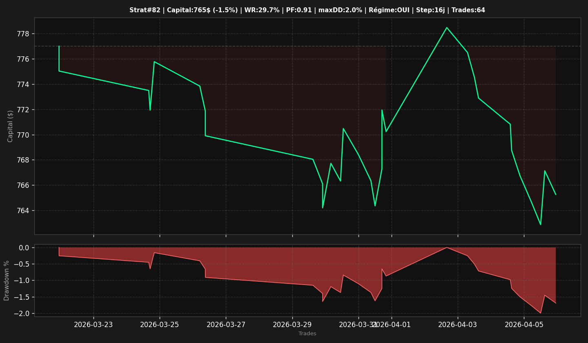This screenshot has width=588, height=343.
Task: Click the deepest drawdown point near -2.0
Action: [x=541, y=313]
